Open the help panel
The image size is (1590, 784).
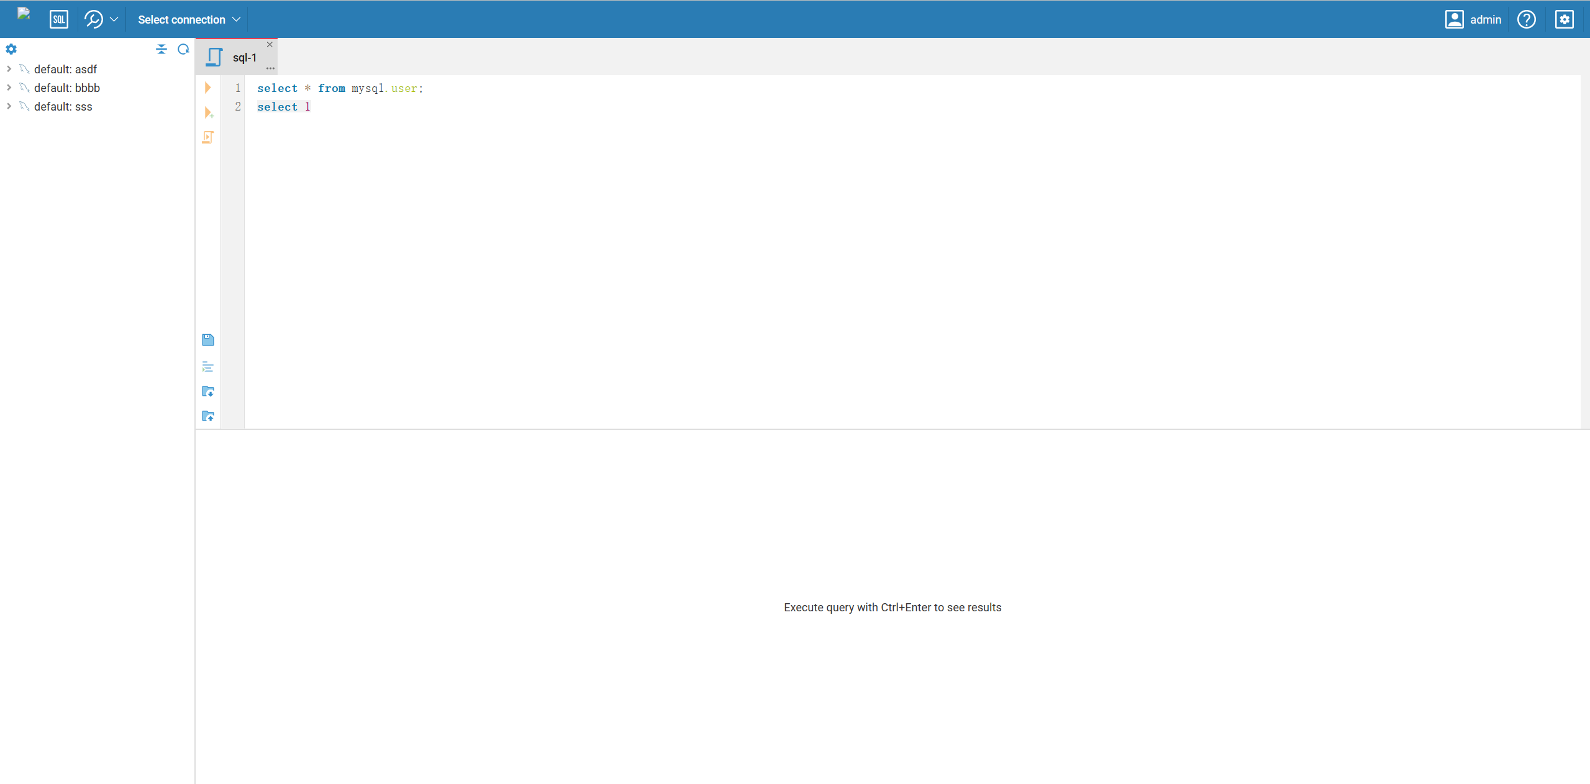pyautogui.click(x=1527, y=19)
